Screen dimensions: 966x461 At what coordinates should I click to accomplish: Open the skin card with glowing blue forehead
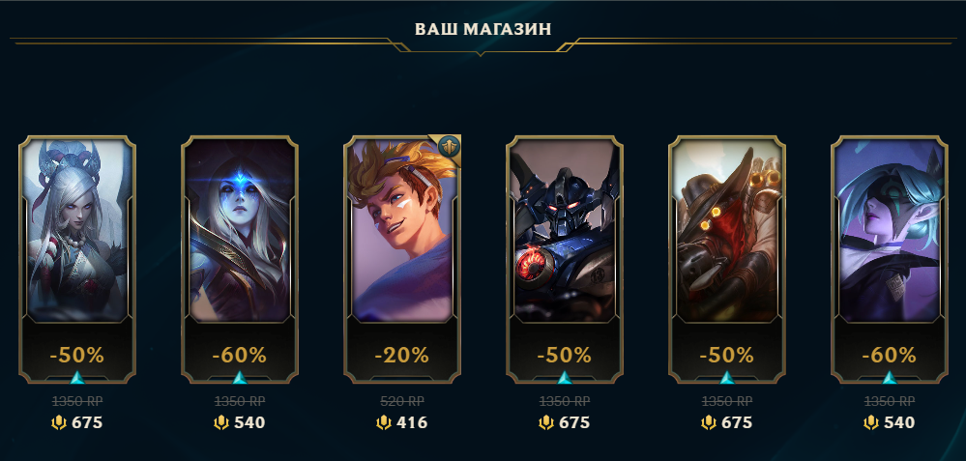coord(240,259)
